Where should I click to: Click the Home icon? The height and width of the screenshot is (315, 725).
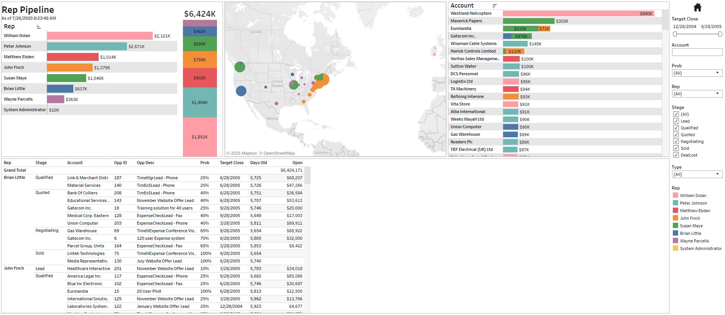697,7
